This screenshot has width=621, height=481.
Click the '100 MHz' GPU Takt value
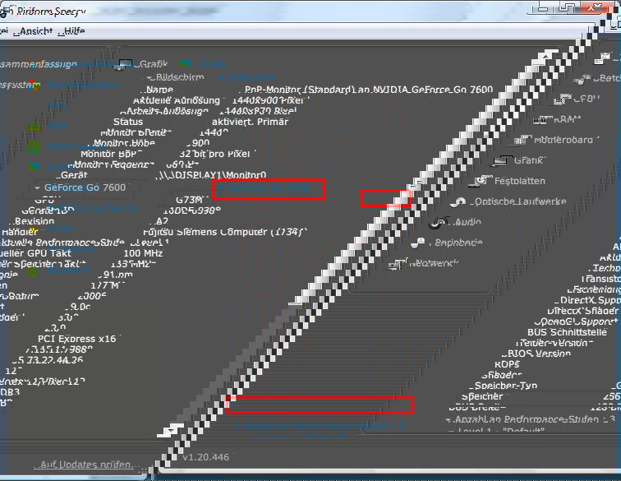pos(143,253)
